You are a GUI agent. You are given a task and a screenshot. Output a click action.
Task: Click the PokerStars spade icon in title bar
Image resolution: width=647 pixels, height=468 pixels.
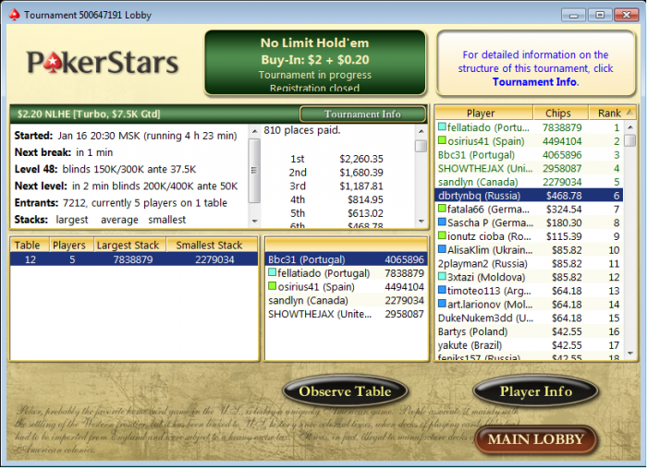[15, 16]
